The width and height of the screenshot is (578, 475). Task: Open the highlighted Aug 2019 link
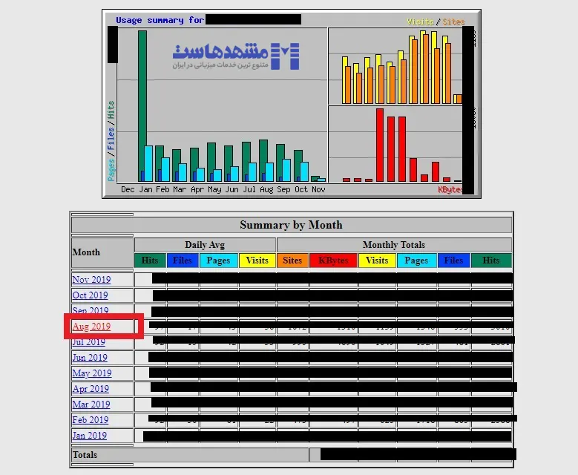click(x=91, y=327)
